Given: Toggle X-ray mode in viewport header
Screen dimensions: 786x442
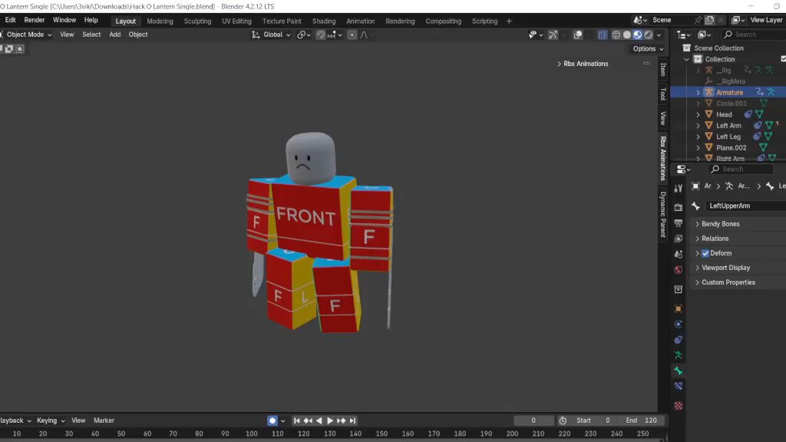Looking at the screenshot, I should coord(603,35).
